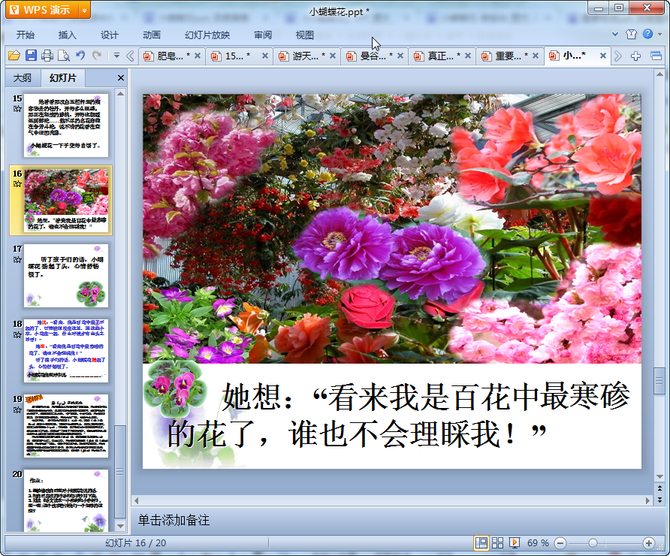670x556 pixels.
Task: Click the Print icon in toolbar
Action: (x=47, y=56)
